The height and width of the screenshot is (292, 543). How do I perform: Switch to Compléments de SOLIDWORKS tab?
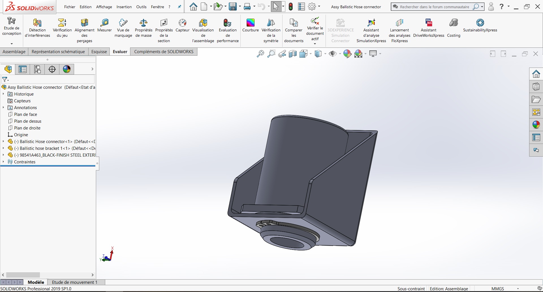[x=164, y=51]
